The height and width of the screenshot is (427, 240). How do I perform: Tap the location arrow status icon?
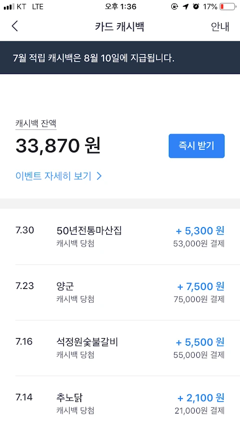coord(186,7)
